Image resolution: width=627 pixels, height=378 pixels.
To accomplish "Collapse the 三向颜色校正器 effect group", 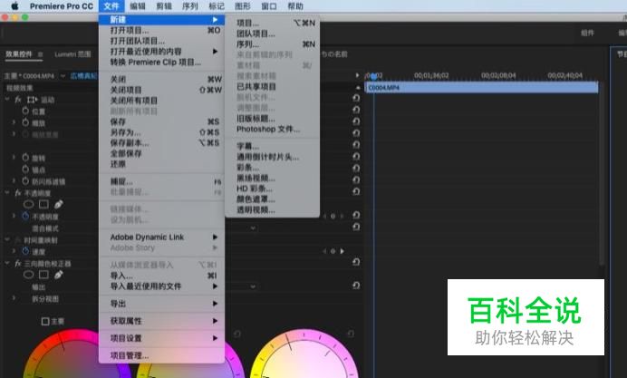I will pyautogui.click(x=7, y=263).
